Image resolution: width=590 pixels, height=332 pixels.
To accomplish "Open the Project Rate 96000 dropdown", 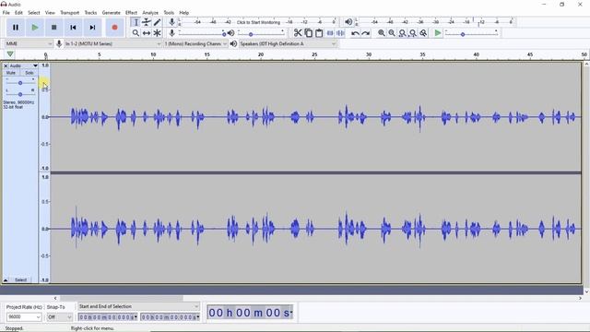I will [x=24, y=317].
